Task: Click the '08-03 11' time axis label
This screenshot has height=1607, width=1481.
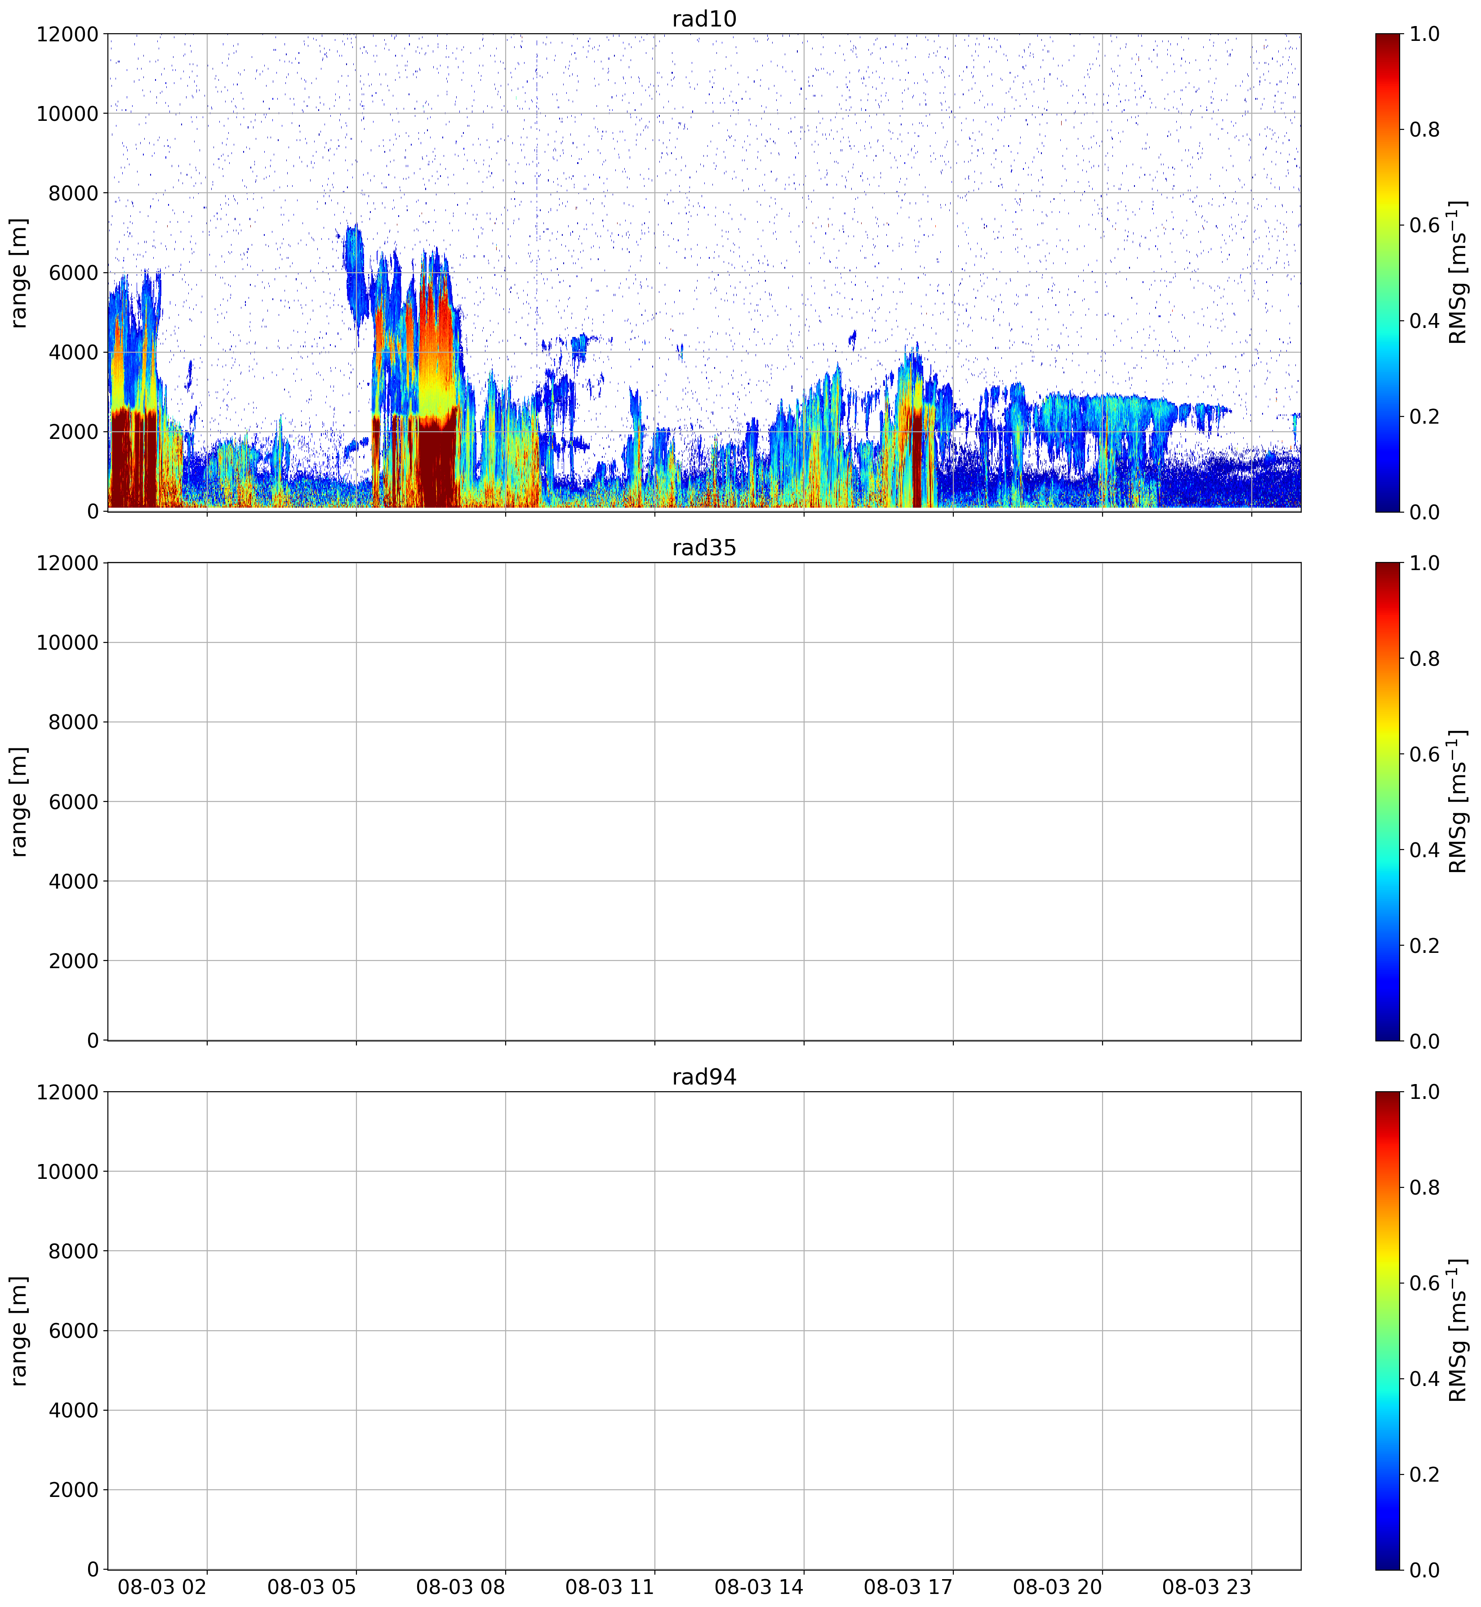Action: 610,1587
